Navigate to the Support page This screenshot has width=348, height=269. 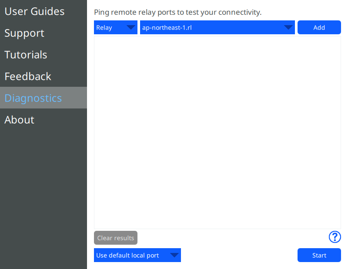(24, 33)
